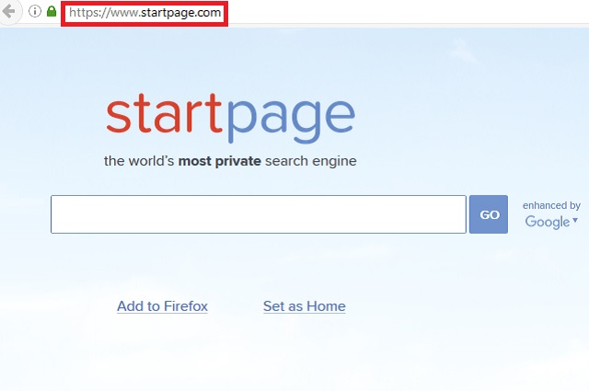The width and height of the screenshot is (589, 391).
Task: Go back using the browser back arrow
Action: coord(8,12)
